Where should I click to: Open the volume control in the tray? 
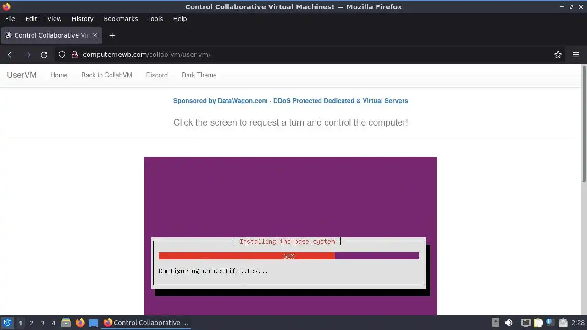coord(509,323)
